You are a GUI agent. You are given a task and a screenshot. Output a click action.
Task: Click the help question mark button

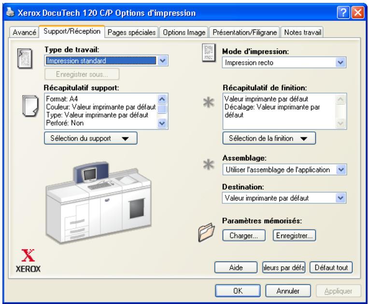click(343, 13)
